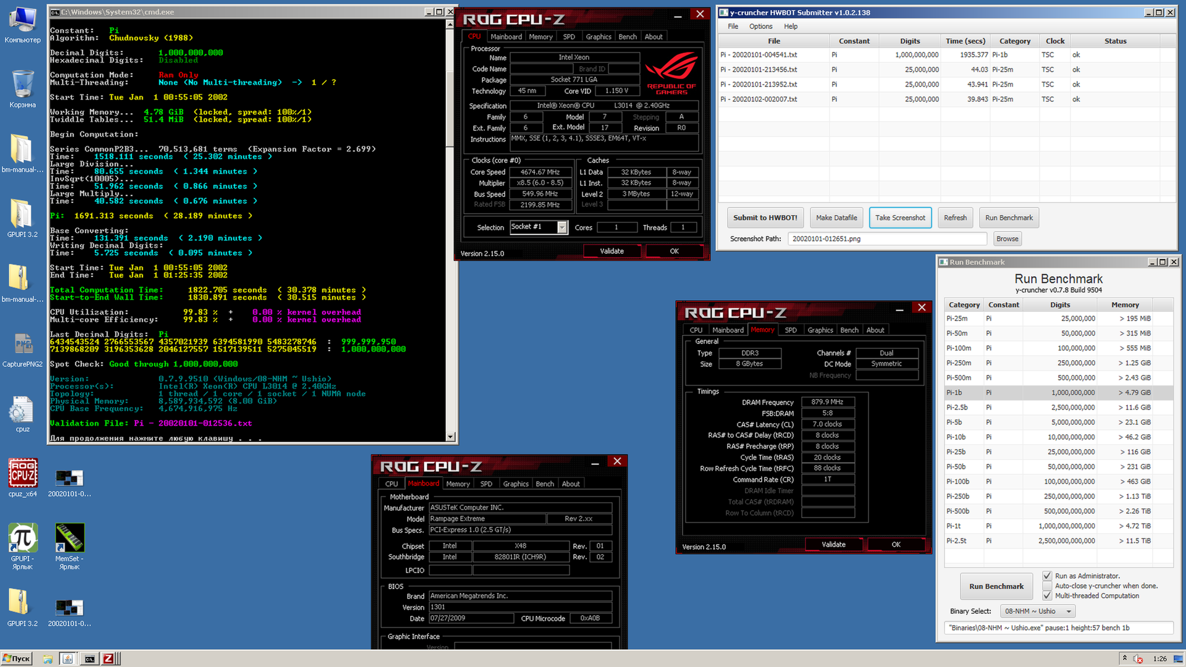The height and width of the screenshot is (667, 1186).
Task: Select the Pi-25m benchmark row
Action: tap(1059, 318)
